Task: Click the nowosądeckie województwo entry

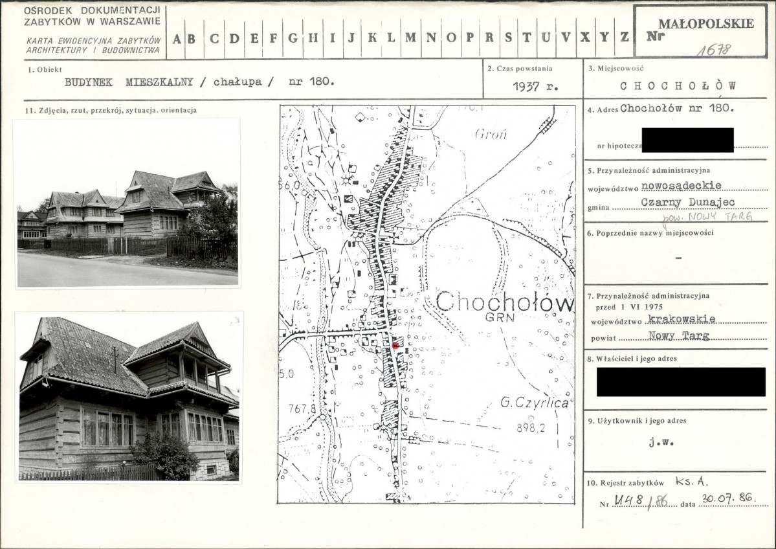Action: pyautogui.click(x=681, y=186)
